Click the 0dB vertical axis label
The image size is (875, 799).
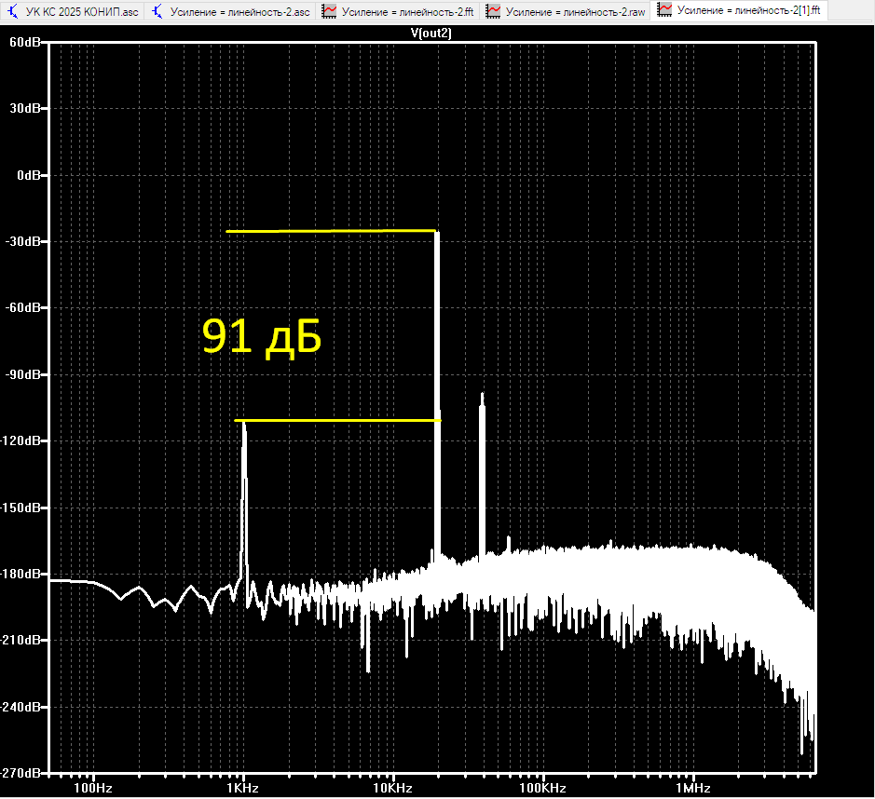pyautogui.click(x=29, y=175)
